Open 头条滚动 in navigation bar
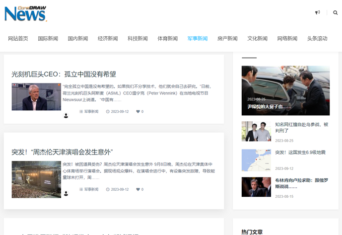342x235 pixels. pyautogui.click(x=317, y=39)
